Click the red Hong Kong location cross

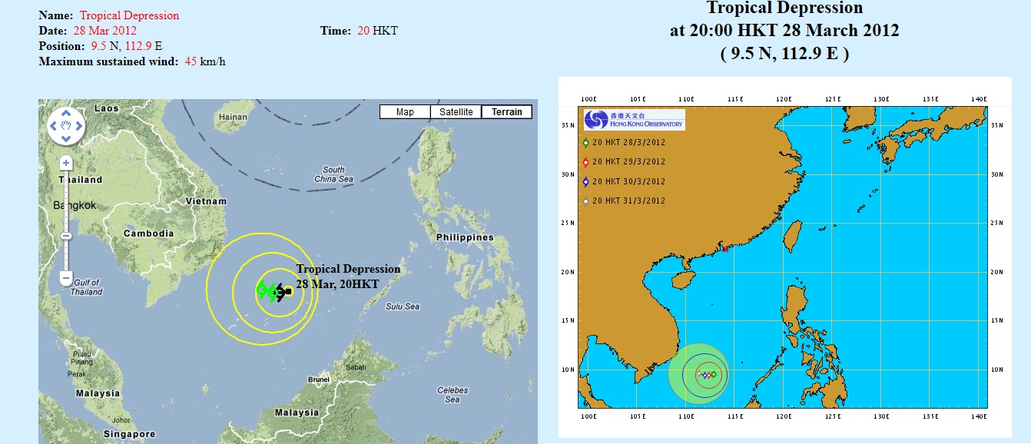[724, 248]
